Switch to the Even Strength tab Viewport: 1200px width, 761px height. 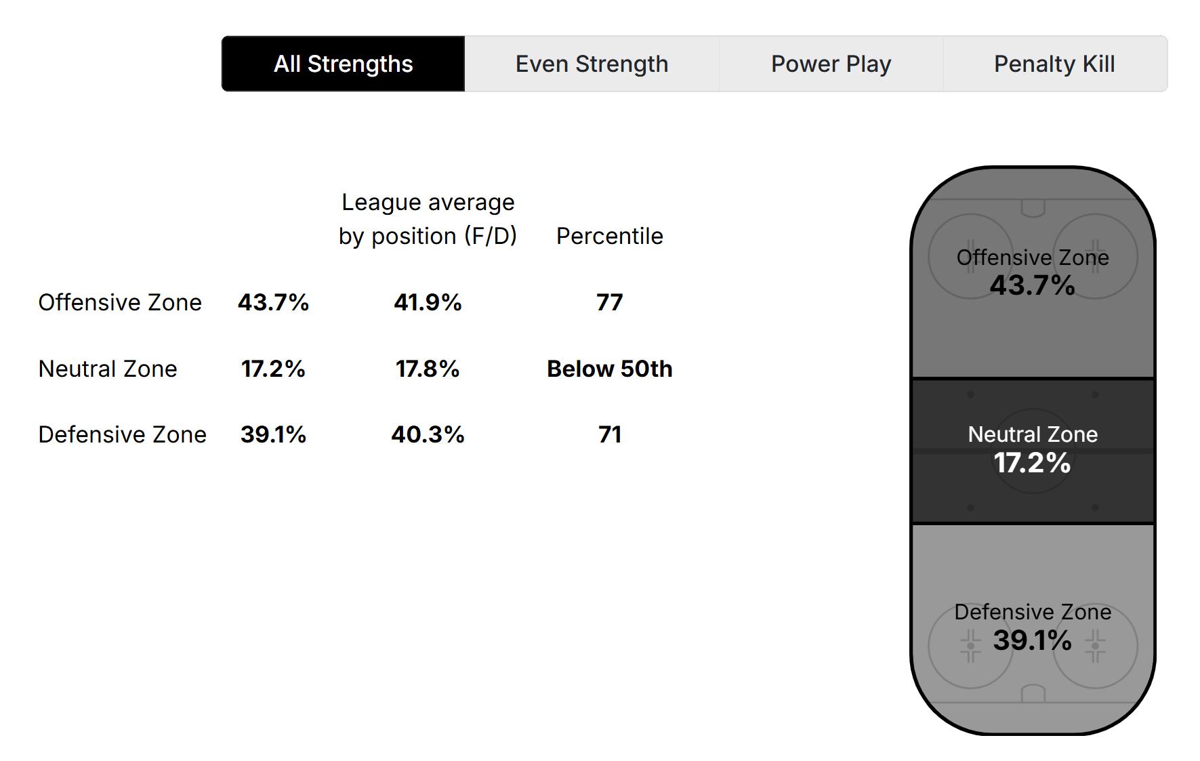pyautogui.click(x=592, y=63)
